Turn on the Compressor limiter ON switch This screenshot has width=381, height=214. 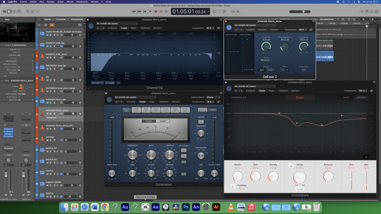tap(201, 122)
